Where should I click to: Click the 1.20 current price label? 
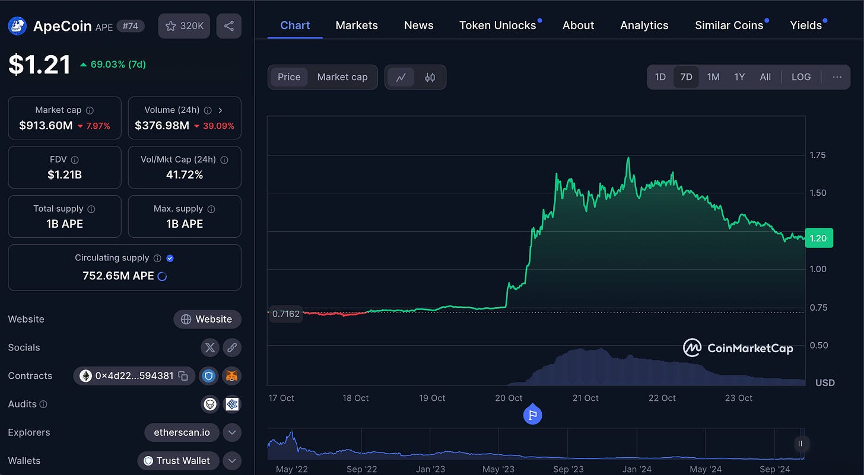pos(818,238)
